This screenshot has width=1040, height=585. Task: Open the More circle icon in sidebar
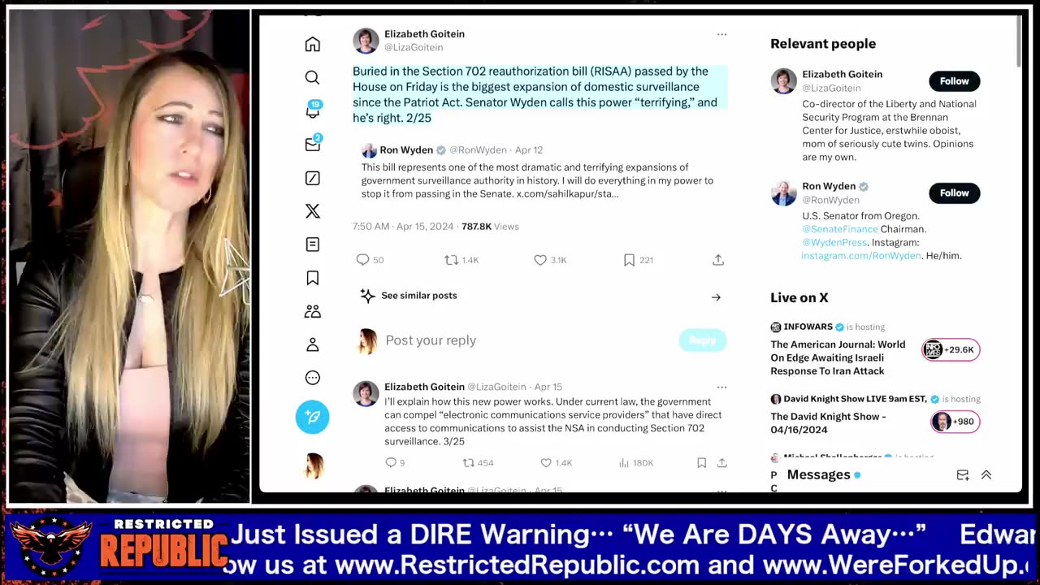(312, 378)
